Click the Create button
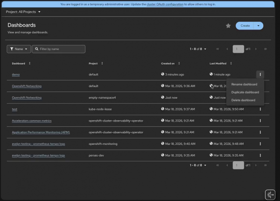 click(245, 26)
